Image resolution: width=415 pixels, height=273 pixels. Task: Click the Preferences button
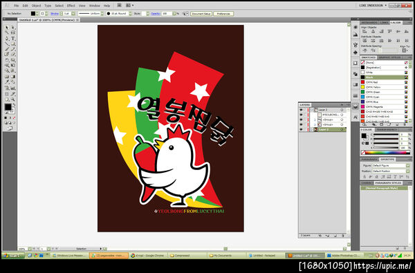point(223,14)
